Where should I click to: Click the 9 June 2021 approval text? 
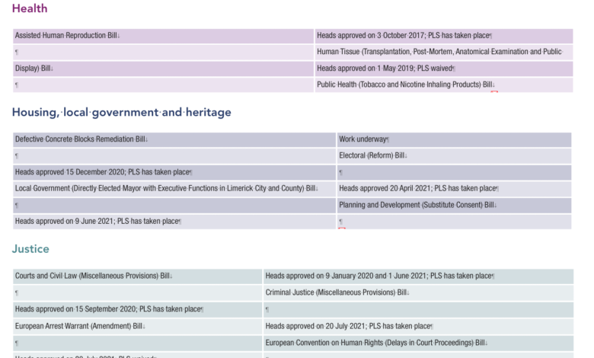(x=97, y=221)
